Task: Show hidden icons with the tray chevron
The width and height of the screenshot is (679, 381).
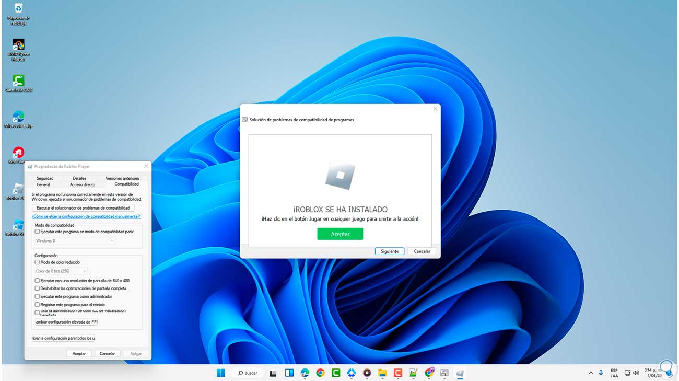Action: [591, 373]
